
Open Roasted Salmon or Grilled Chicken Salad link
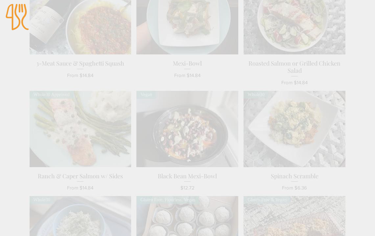coord(294,67)
